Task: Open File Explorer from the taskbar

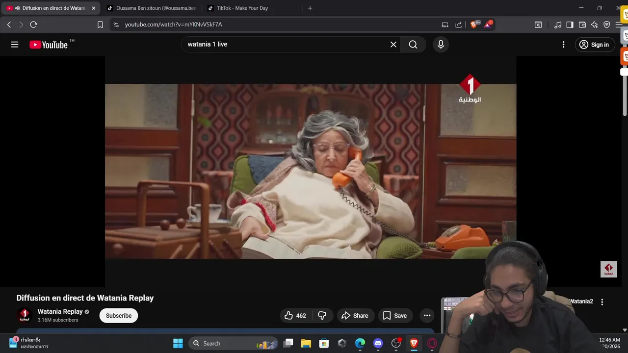Action: [306, 343]
